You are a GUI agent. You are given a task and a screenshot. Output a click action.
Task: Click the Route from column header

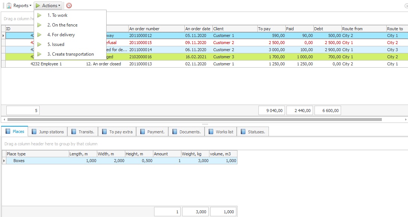click(364, 29)
